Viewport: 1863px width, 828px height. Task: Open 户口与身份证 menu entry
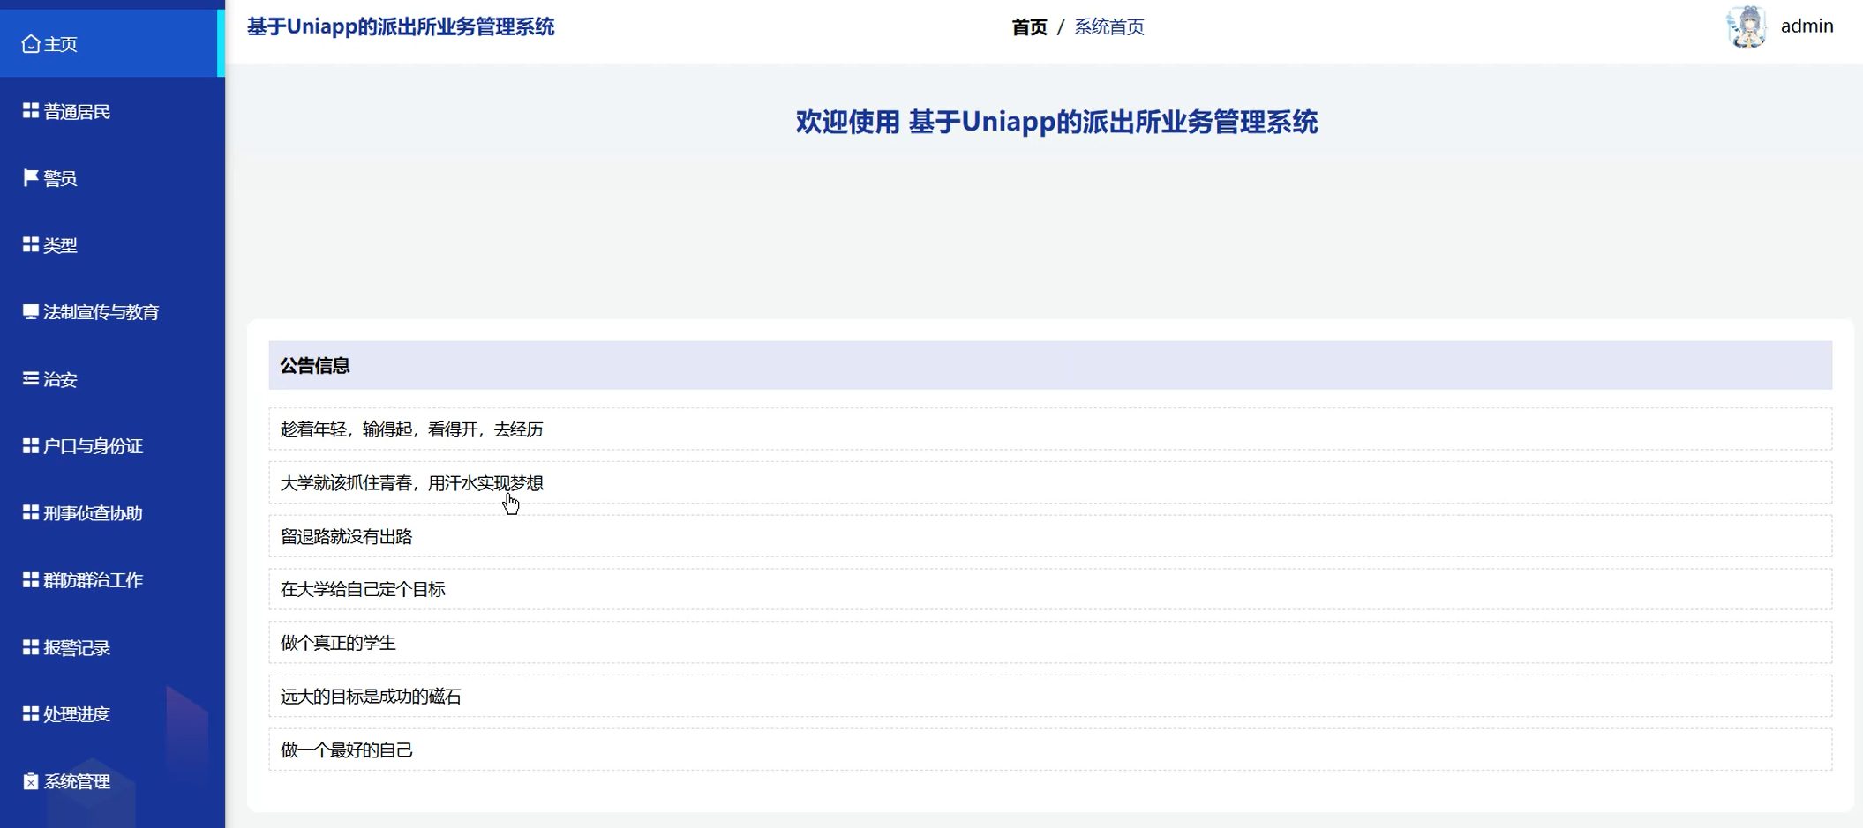point(112,446)
